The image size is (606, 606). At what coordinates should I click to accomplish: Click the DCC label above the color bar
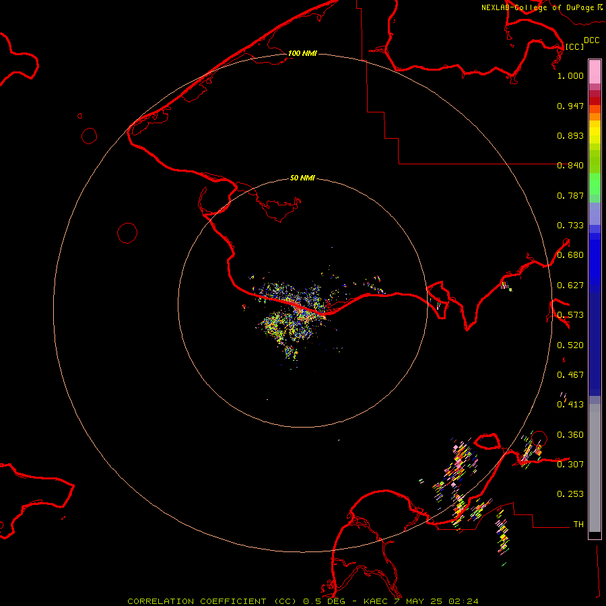click(591, 40)
